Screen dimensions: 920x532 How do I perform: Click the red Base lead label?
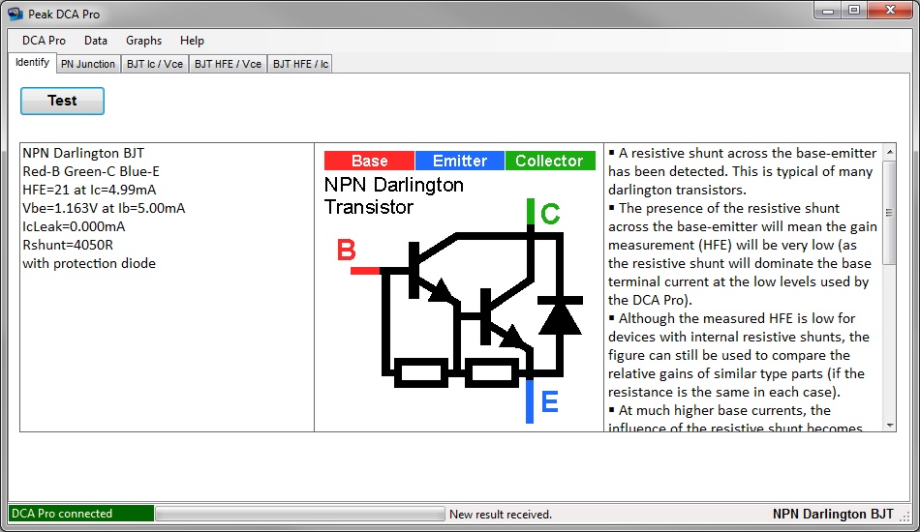(x=369, y=161)
